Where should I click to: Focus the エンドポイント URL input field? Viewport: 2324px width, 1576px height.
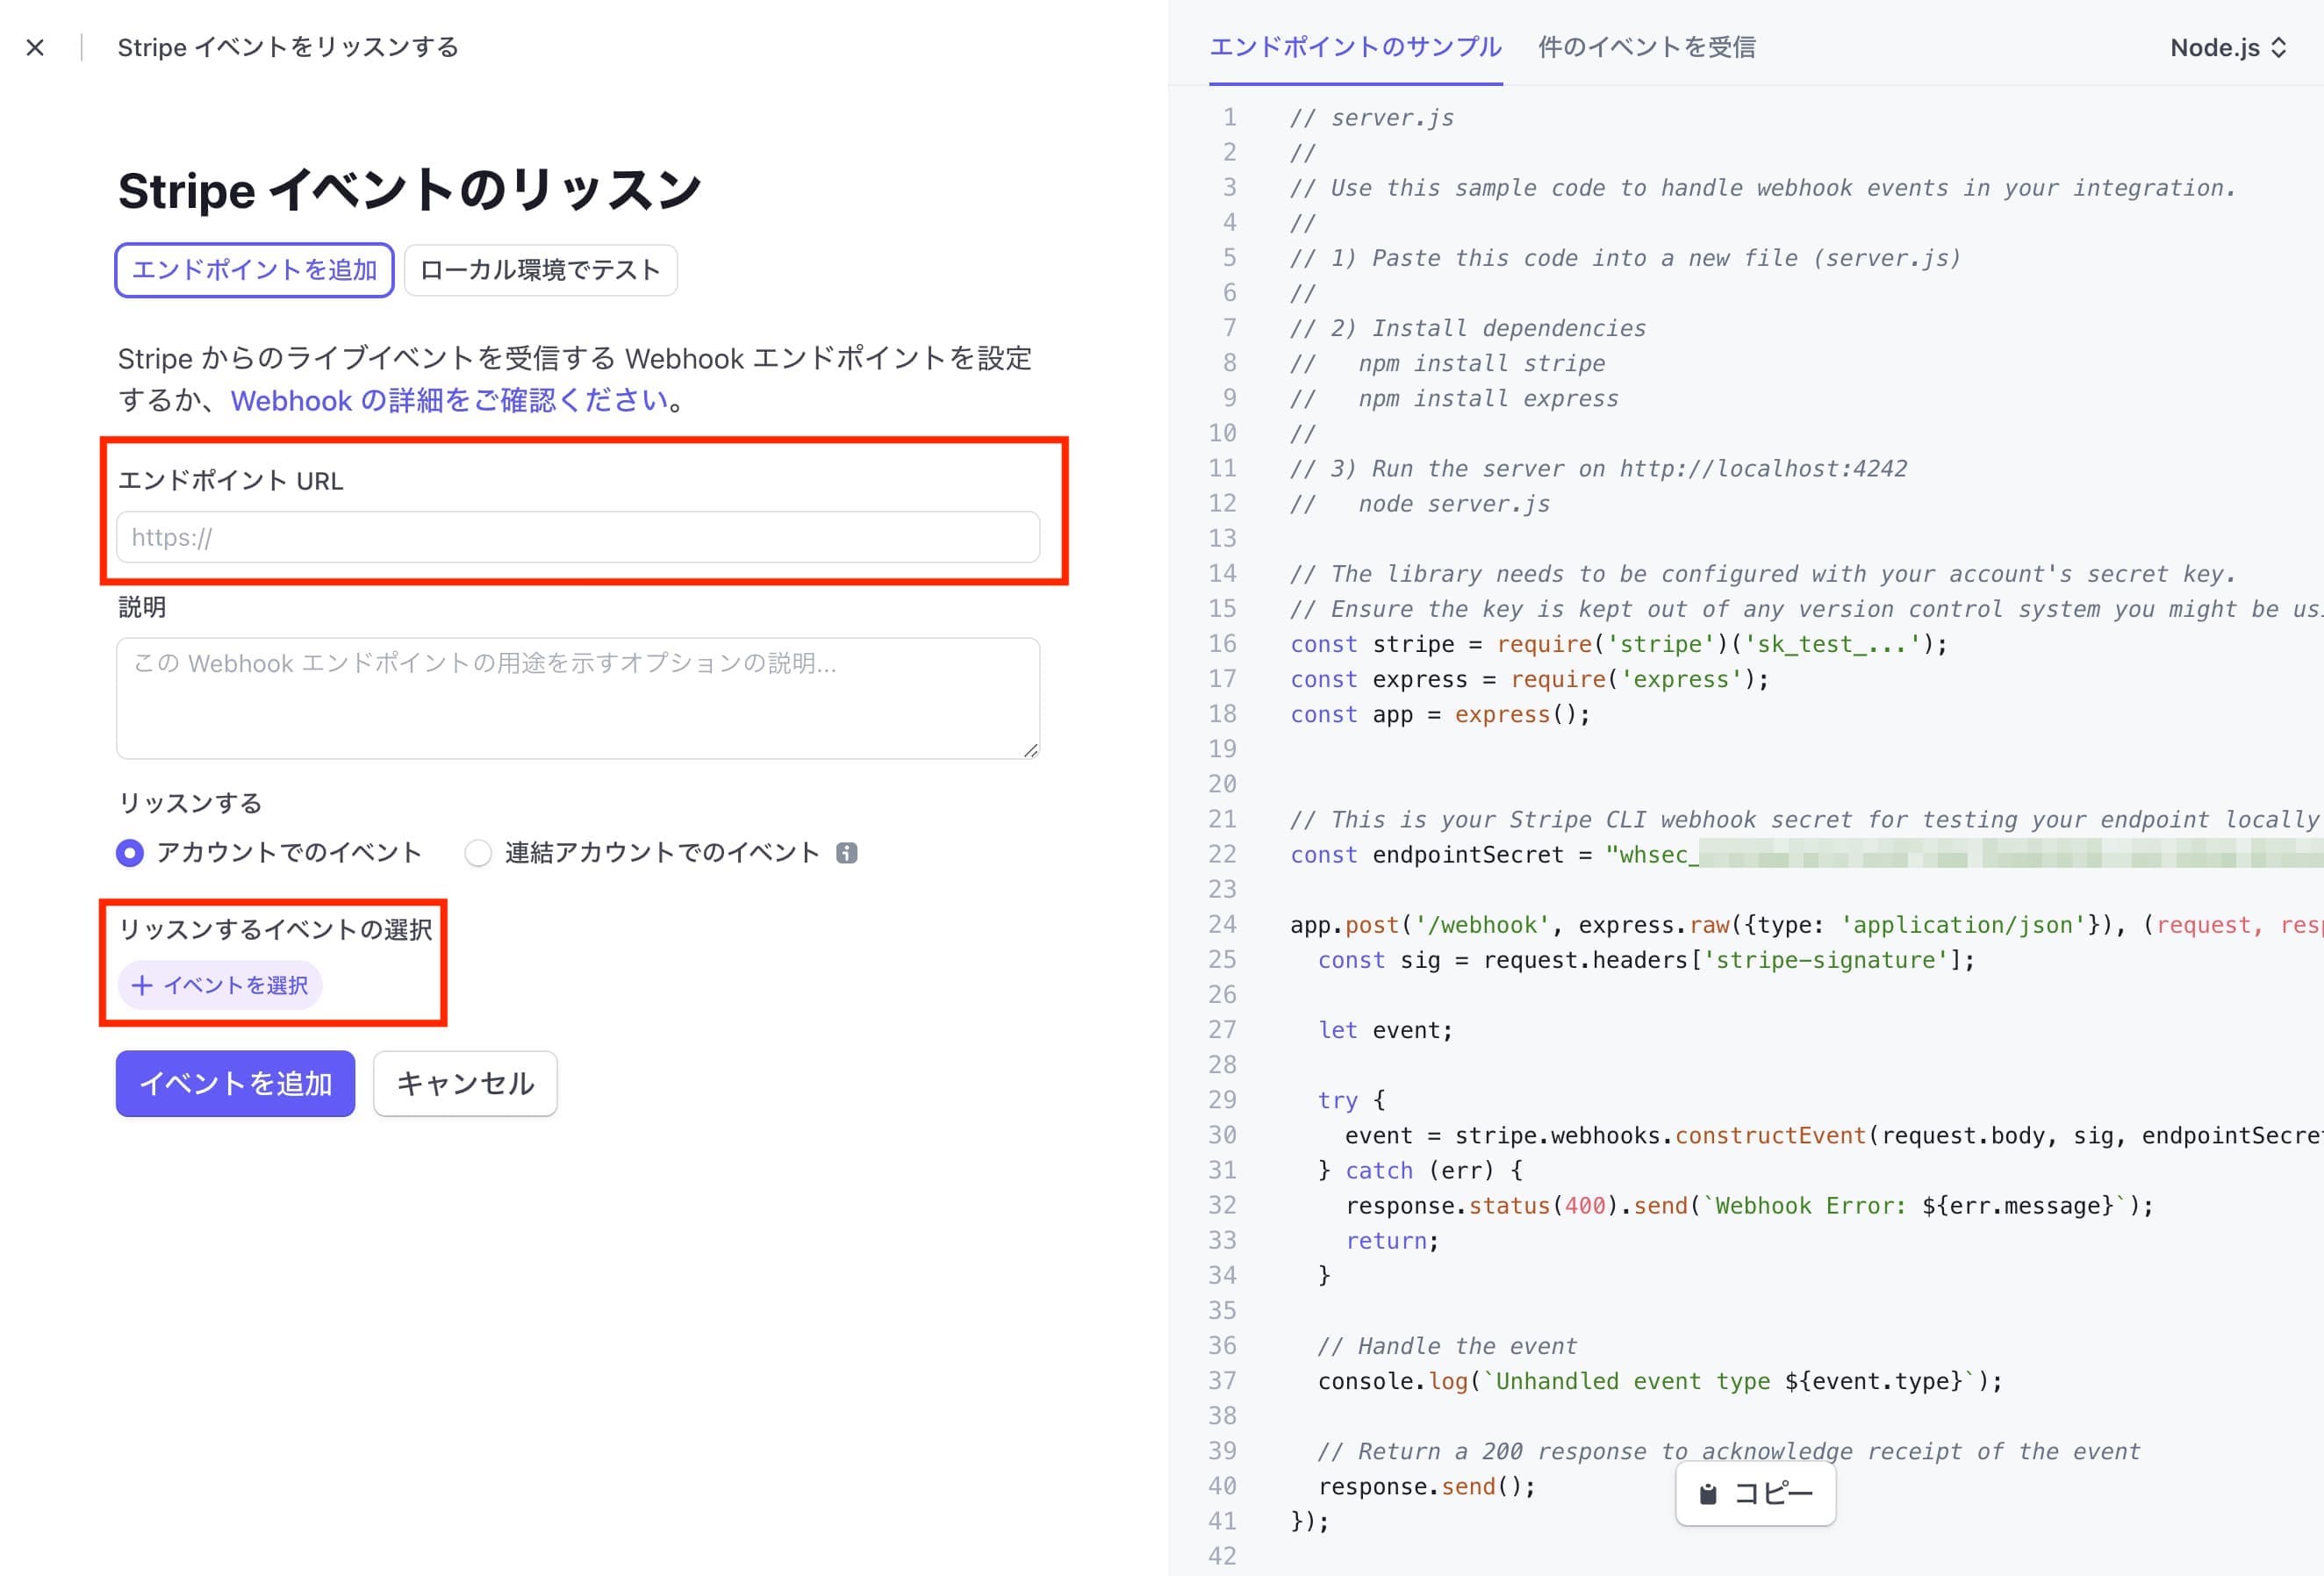578,537
